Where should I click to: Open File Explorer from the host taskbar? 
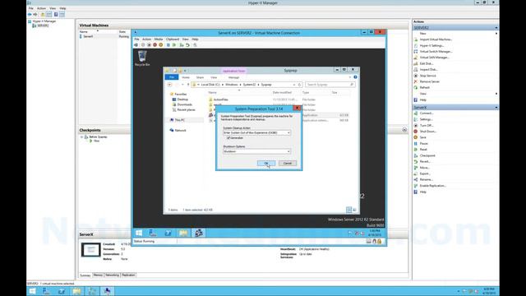click(x=76, y=291)
